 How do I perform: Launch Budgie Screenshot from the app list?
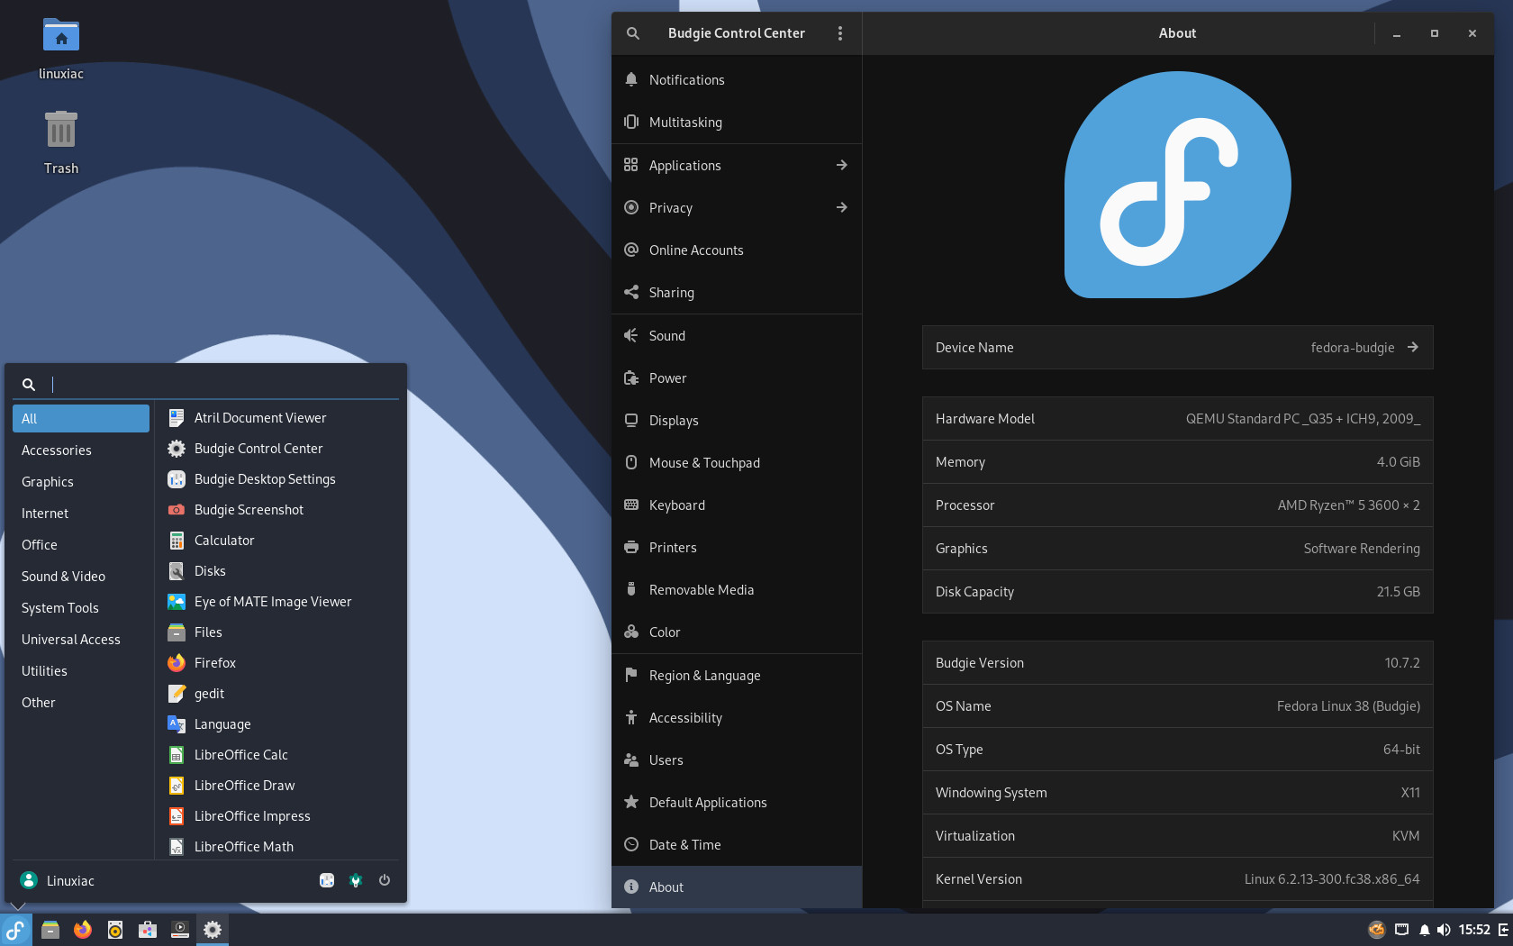pyautogui.click(x=277, y=510)
